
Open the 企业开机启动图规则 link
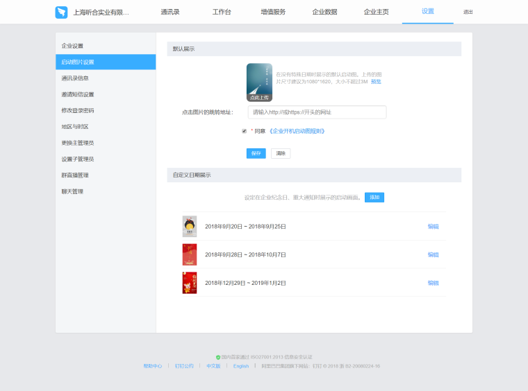[x=297, y=131]
